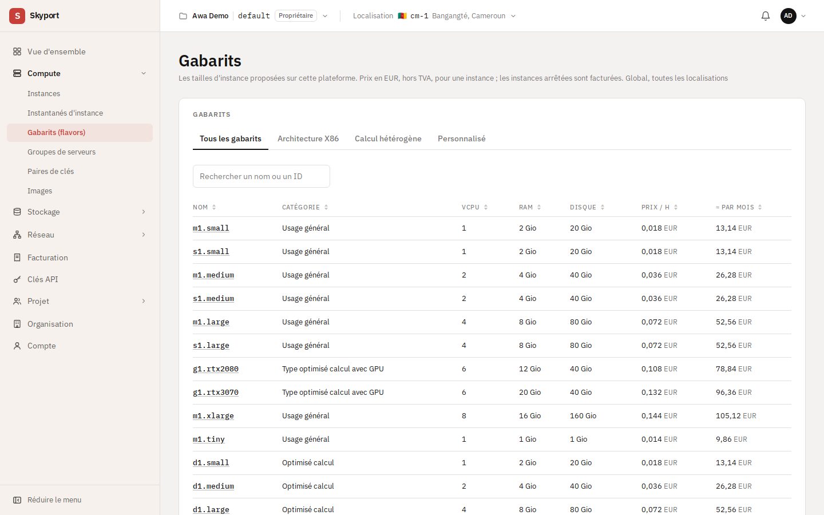Focus the flavor name or ID search field
824x515 pixels.
point(262,176)
